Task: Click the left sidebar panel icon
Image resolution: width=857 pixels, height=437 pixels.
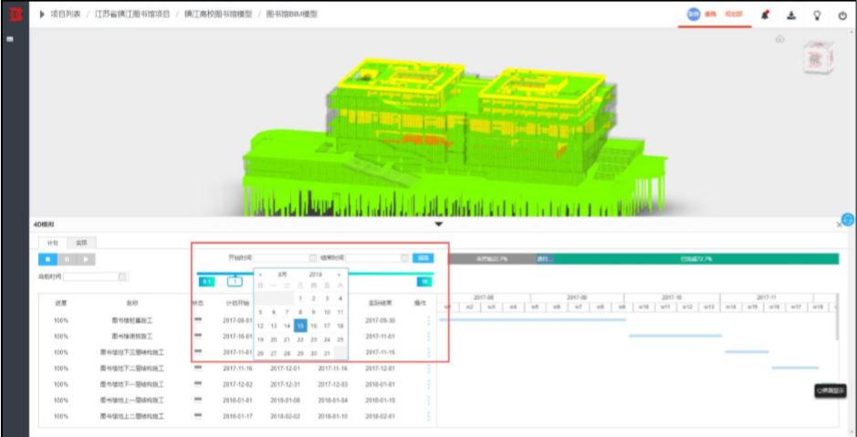Action: [10, 39]
